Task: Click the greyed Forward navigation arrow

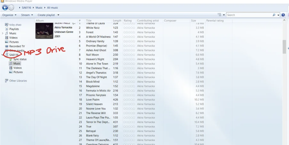Action: 11,8
